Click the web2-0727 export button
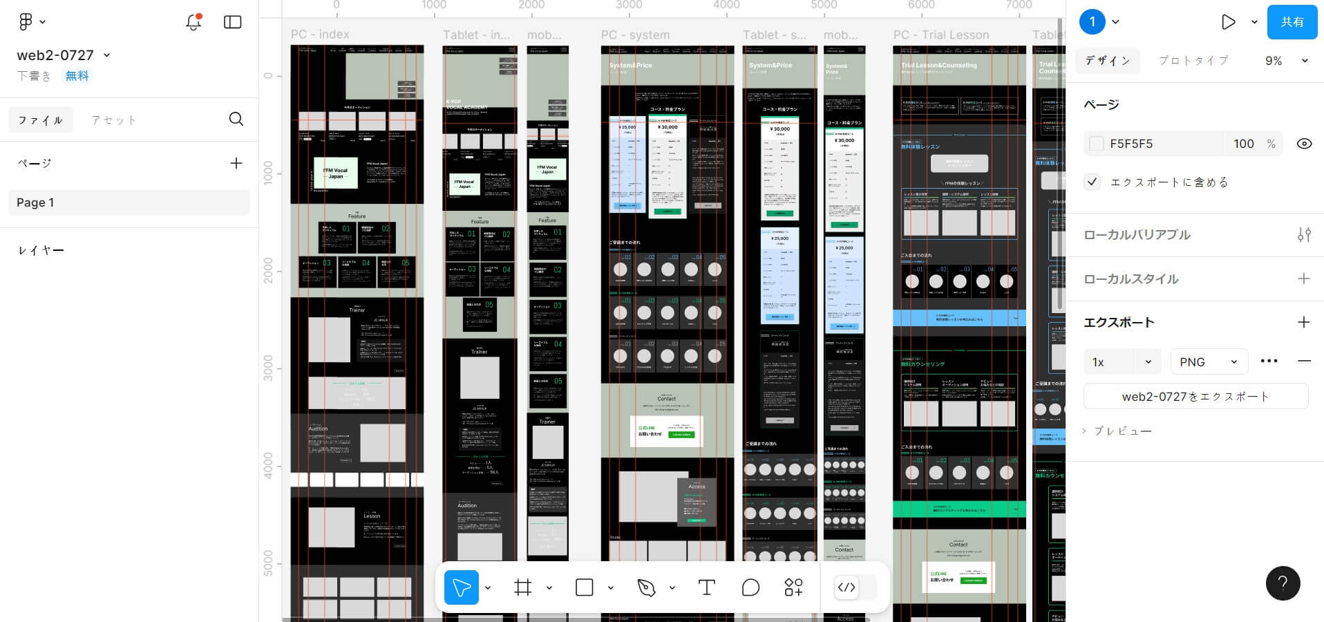 [1195, 397]
